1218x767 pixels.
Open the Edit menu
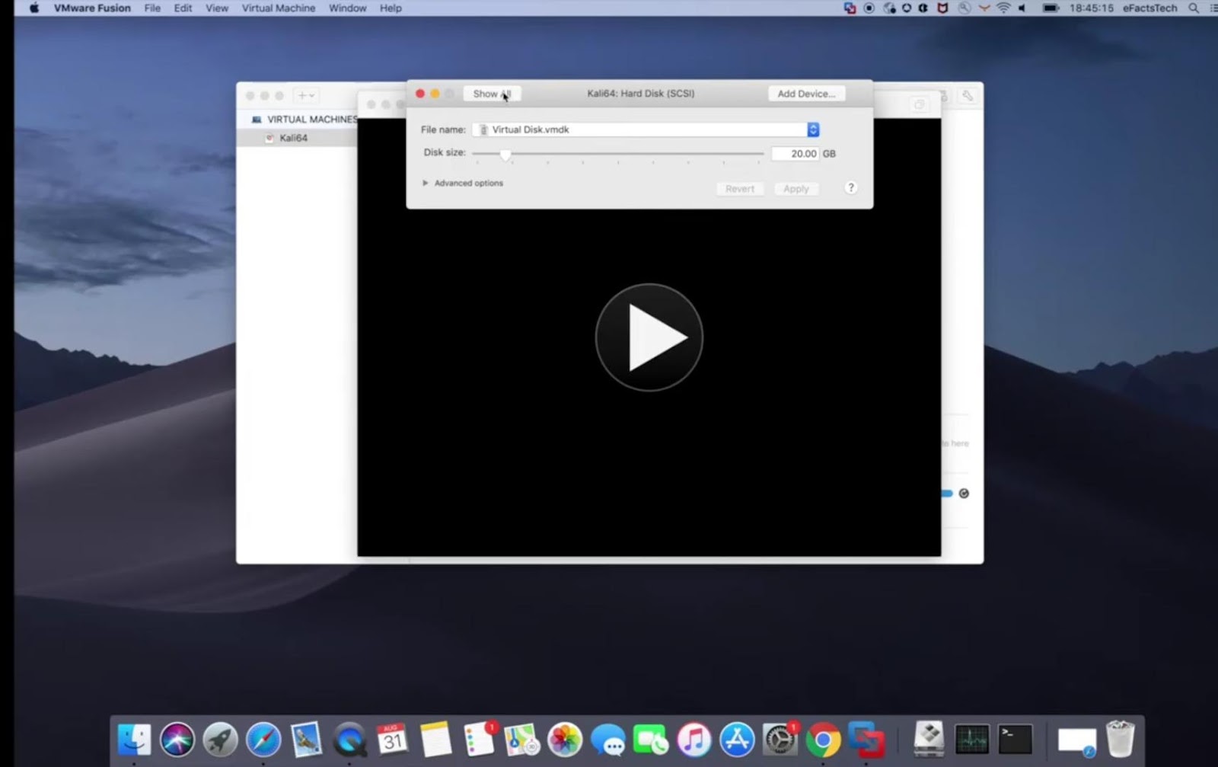click(x=183, y=8)
